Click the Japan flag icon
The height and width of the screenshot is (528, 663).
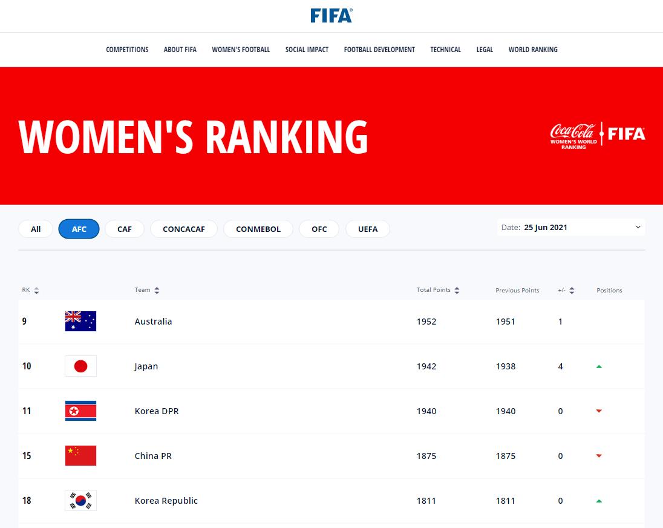[80, 366]
